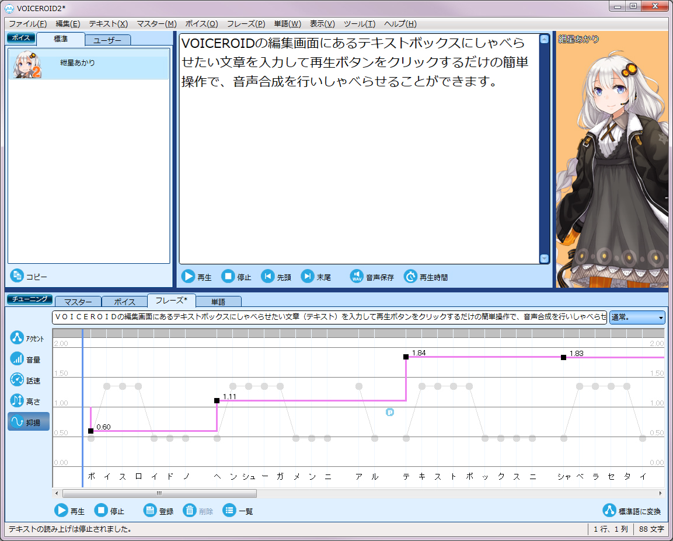This screenshot has height=541, width=673.
Task: Open the テキスト(X) menu
Action: coord(109,23)
